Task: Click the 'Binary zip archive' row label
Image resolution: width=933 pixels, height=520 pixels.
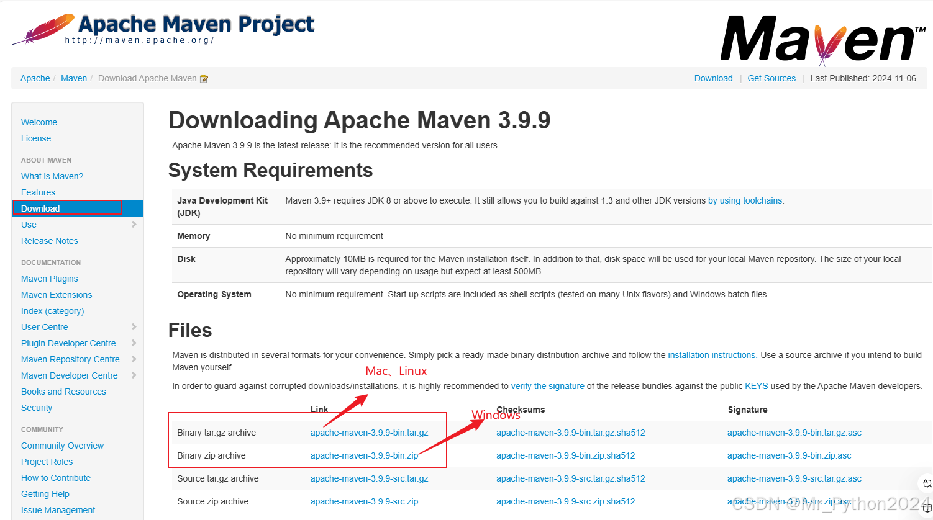Action: (211, 455)
